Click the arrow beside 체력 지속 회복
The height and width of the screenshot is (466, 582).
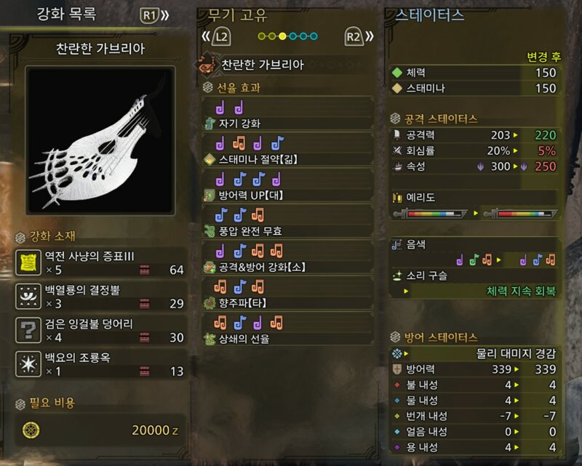(406, 292)
